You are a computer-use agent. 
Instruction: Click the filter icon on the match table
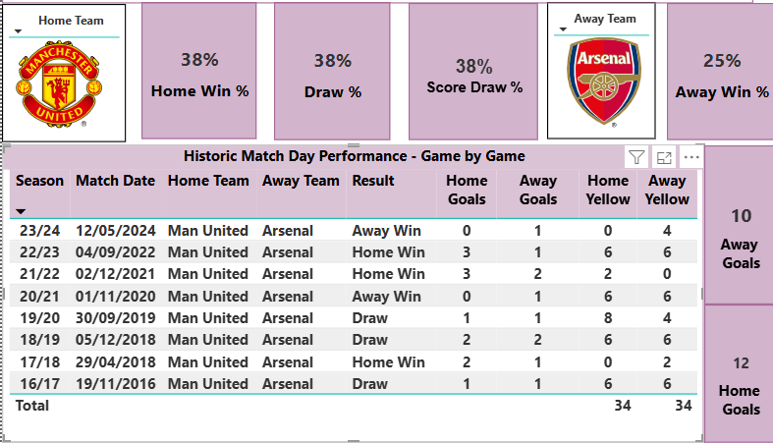[635, 157]
